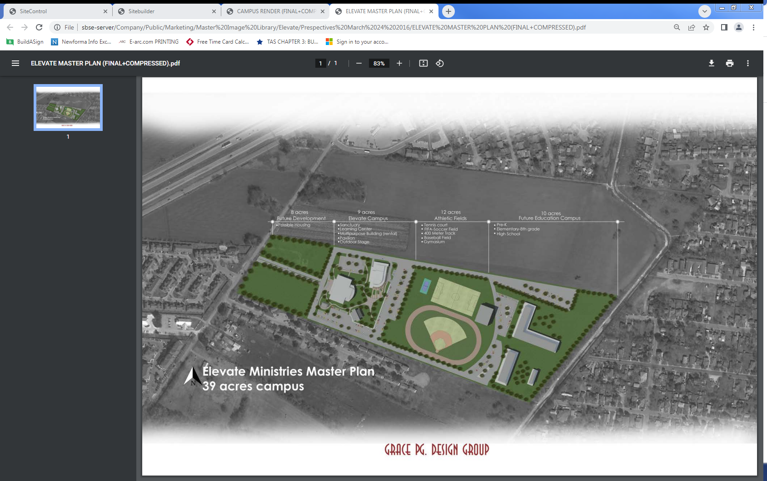The image size is (767, 481).
Task: Open Free Time Card Calc bookmark
Action: (x=218, y=42)
